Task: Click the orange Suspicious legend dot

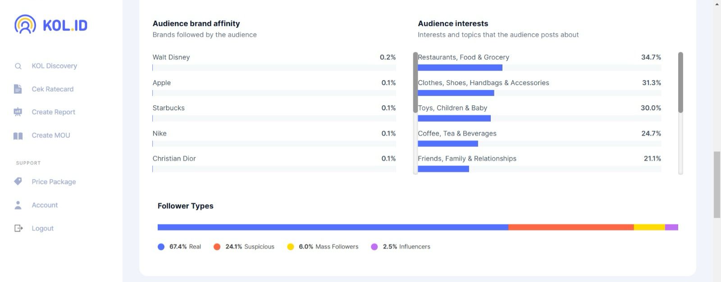Action: tap(217, 247)
